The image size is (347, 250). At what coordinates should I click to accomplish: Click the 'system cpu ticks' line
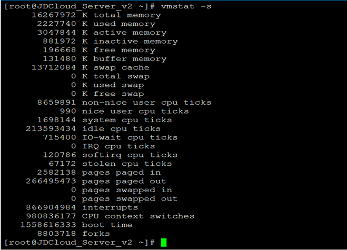coord(126,120)
